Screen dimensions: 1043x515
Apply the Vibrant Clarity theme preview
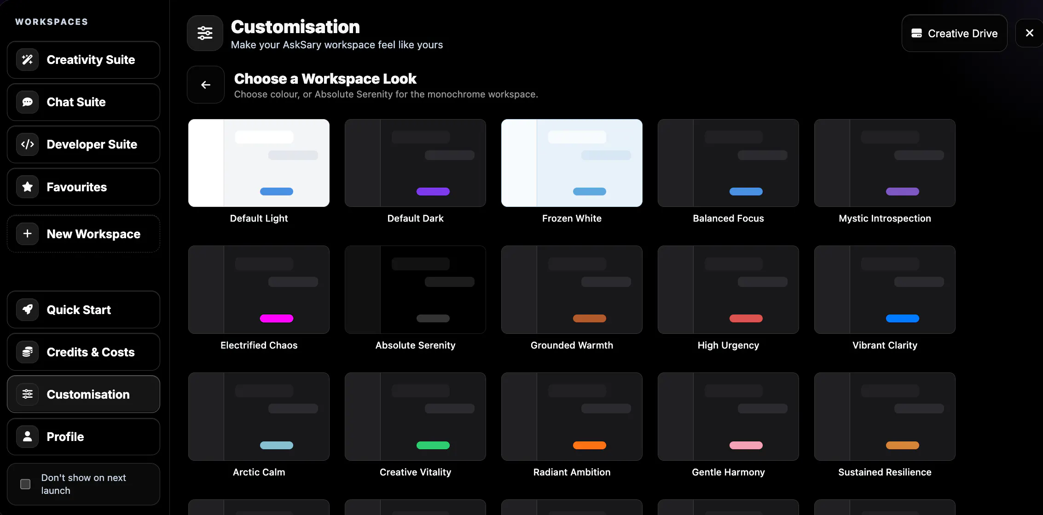(x=885, y=290)
